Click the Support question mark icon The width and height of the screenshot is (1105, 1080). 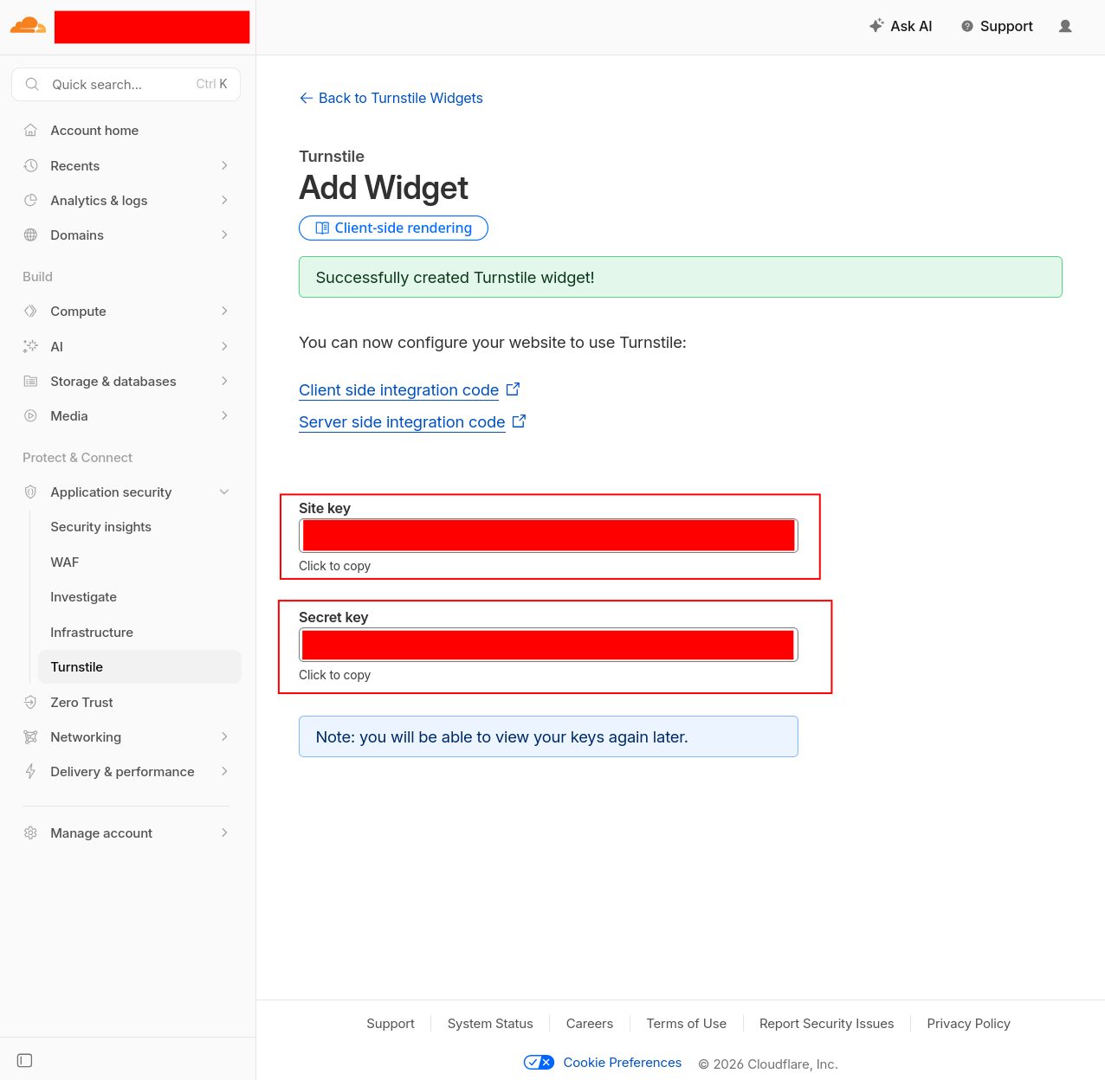click(x=967, y=26)
